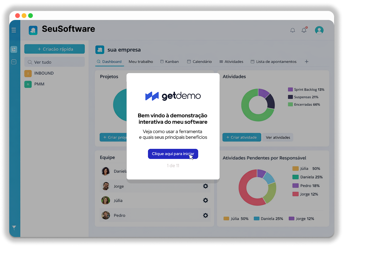Open the bell icon without a badge
The height and width of the screenshot is (253, 367).
[x=293, y=30]
